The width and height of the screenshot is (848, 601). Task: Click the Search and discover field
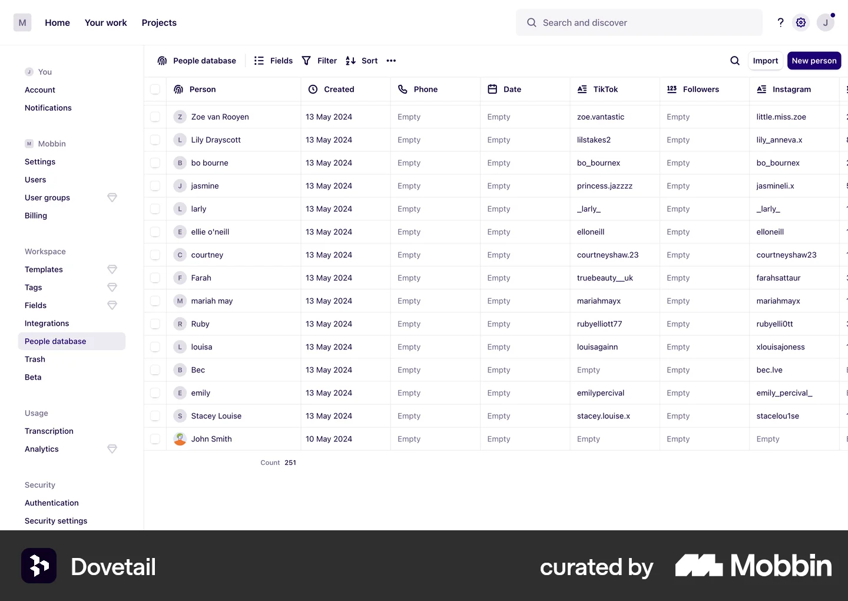tap(639, 22)
